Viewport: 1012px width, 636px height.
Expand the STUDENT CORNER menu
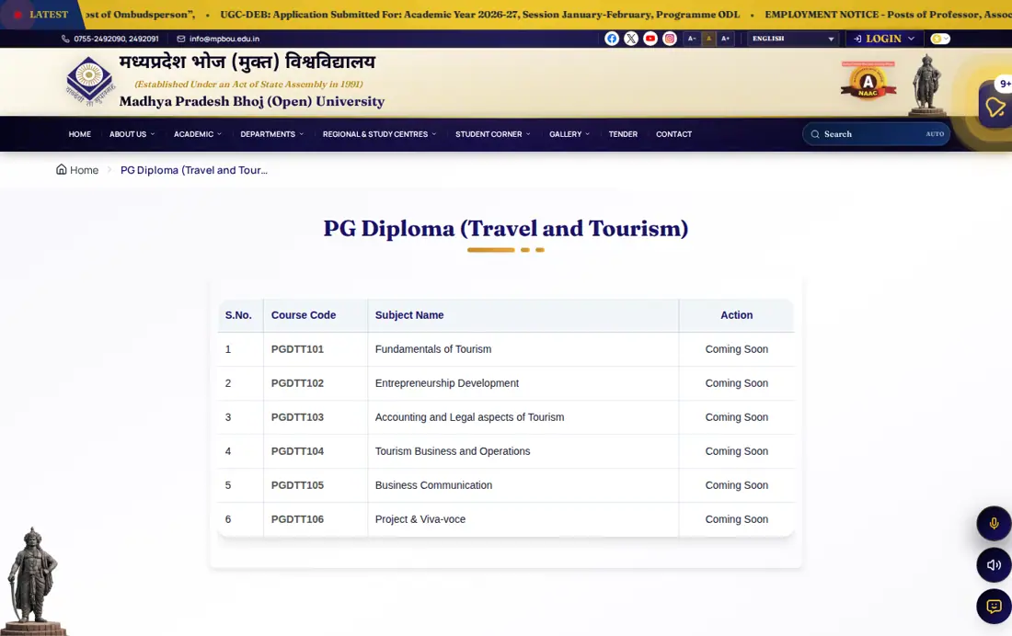[492, 134]
